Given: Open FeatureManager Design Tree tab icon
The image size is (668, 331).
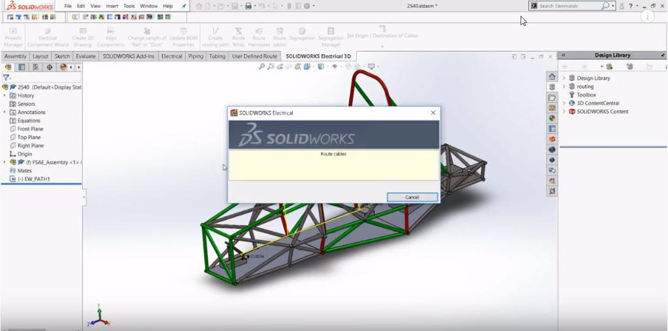Looking at the screenshot, I should (x=8, y=67).
